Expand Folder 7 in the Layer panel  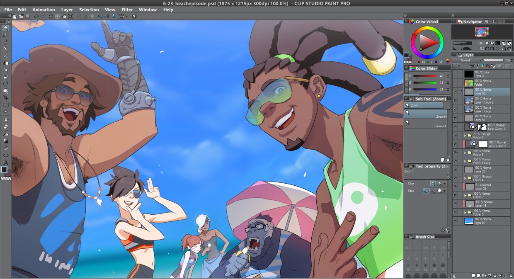click(x=465, y=195)
